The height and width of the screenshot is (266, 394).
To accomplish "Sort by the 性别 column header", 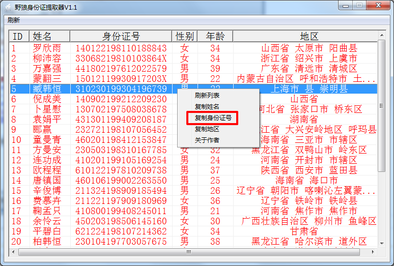I will pos(185,36).
